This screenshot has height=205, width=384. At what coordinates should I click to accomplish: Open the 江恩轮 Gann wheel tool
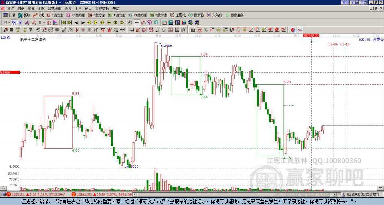click(178, 15)
